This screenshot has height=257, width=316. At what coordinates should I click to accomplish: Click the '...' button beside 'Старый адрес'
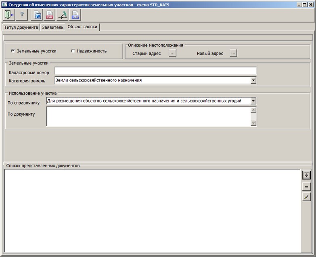[172, 53]
